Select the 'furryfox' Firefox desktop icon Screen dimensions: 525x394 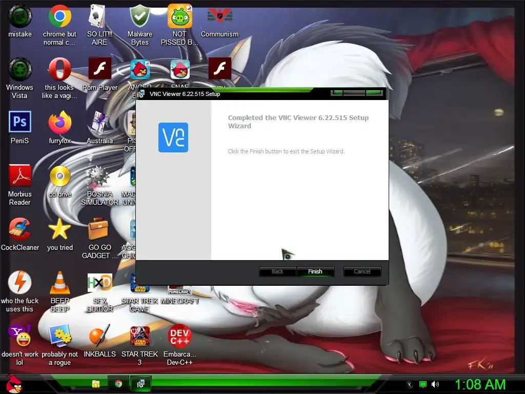click(x=59, y=122)
